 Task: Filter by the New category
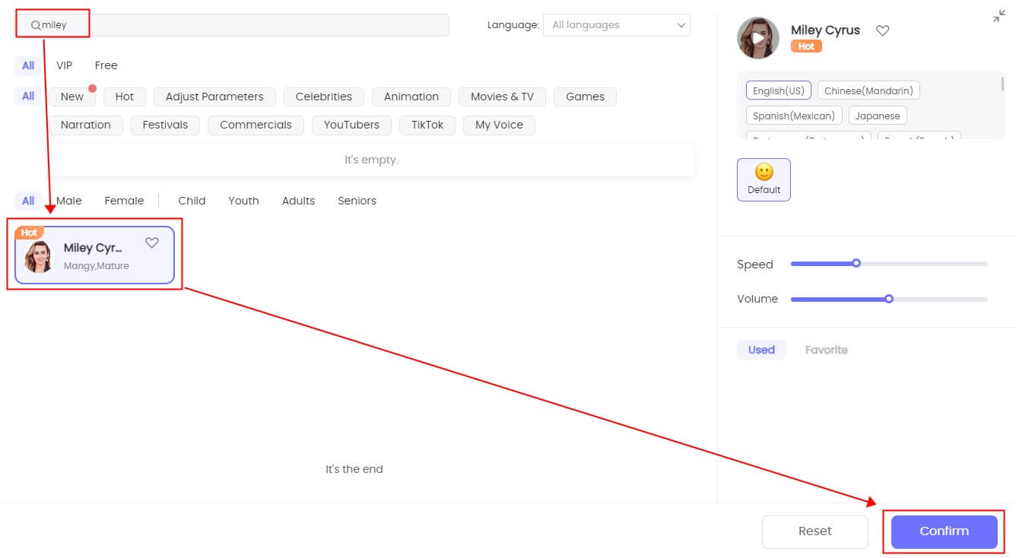click(72, 97)
